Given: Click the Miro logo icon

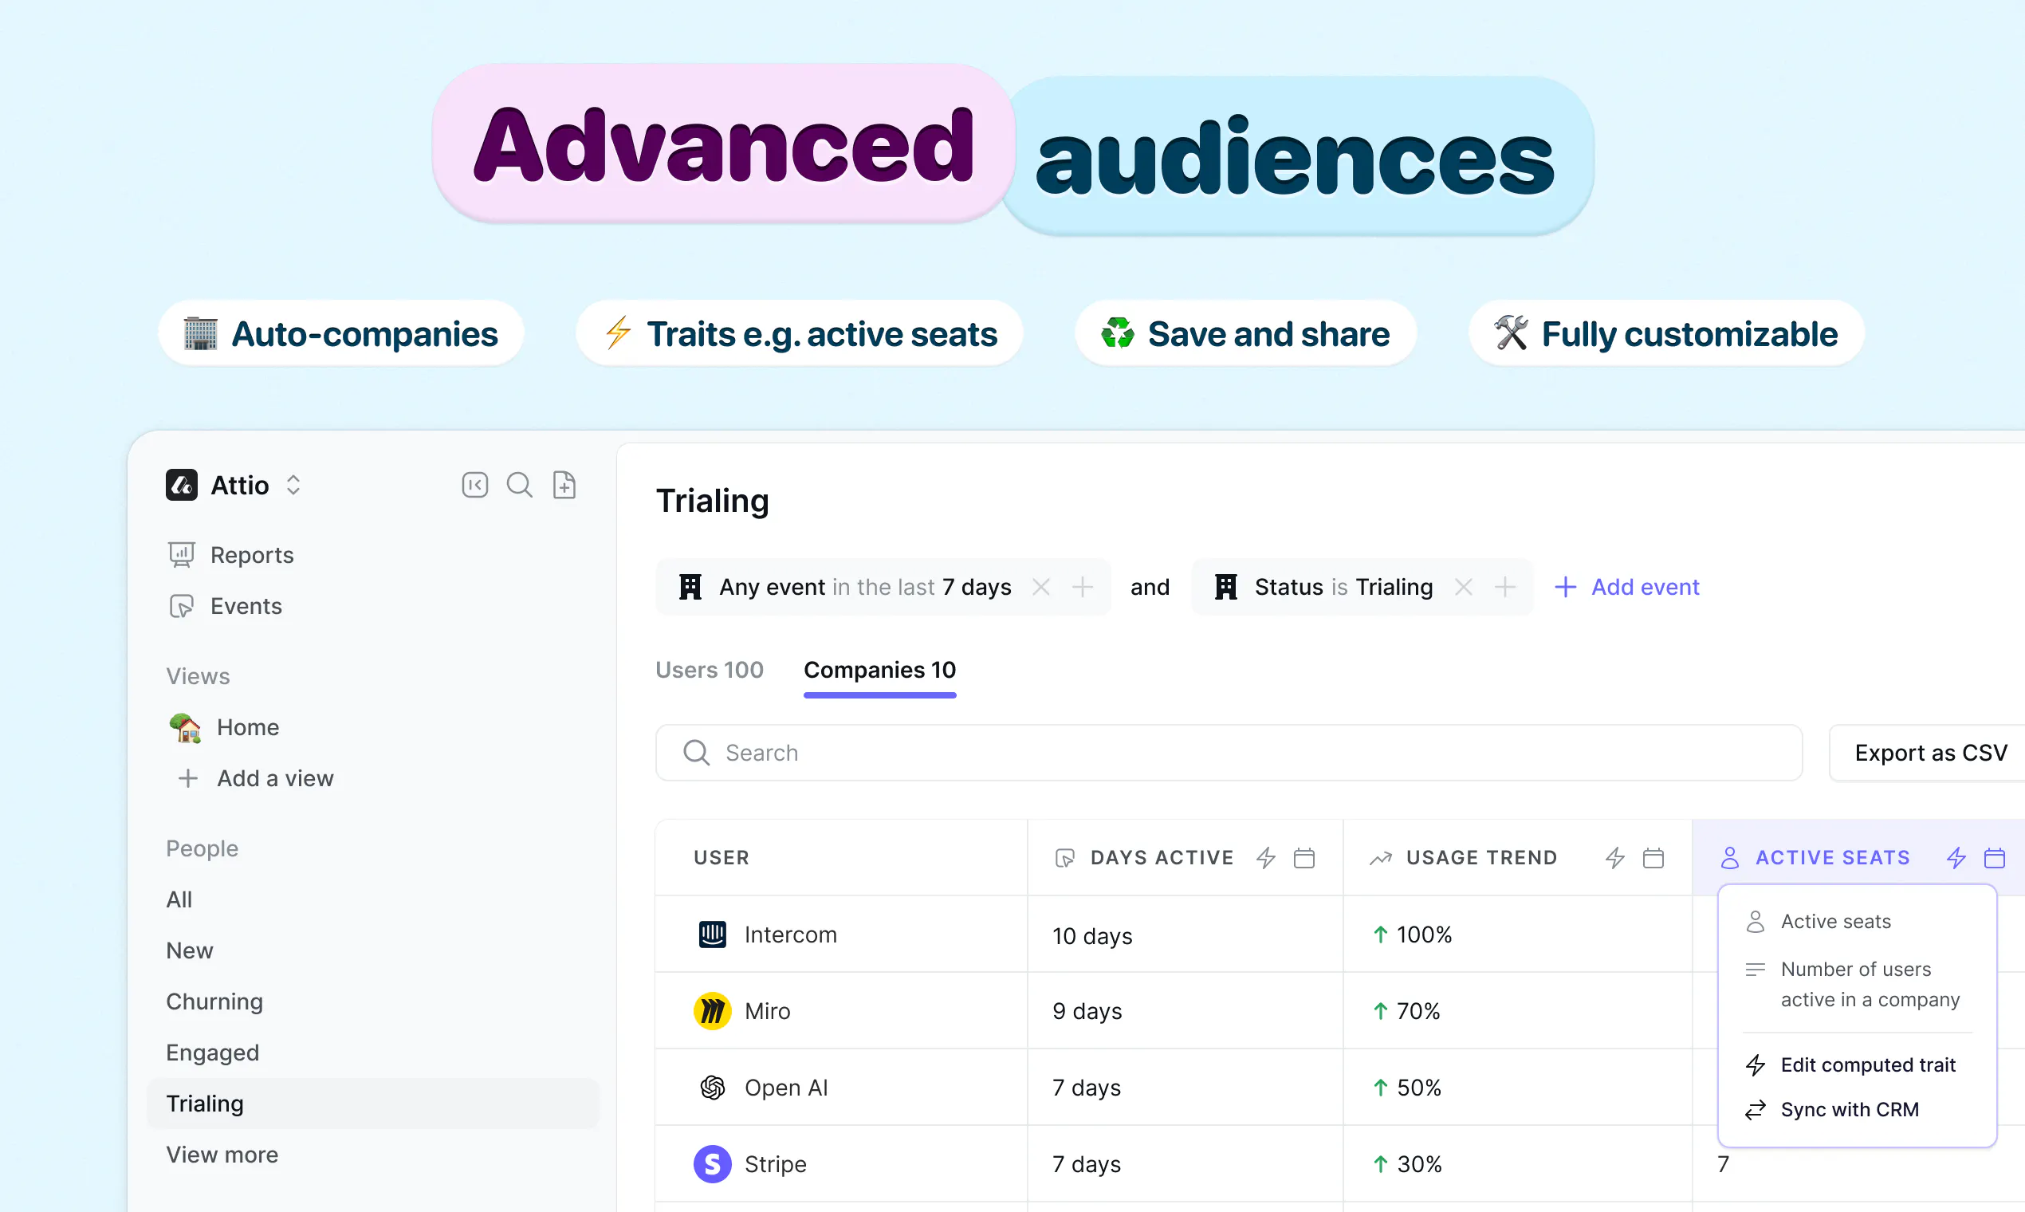Looking at the screenshot, I should 713,1011.
